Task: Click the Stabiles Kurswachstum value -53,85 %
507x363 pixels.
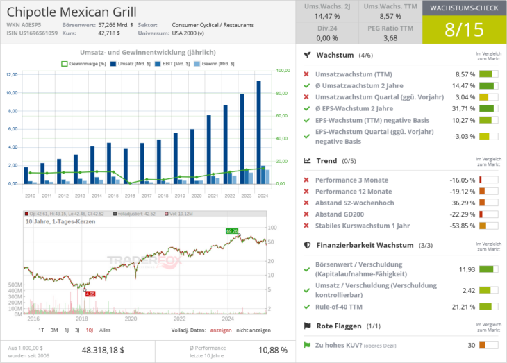Action: click(463, 226)
